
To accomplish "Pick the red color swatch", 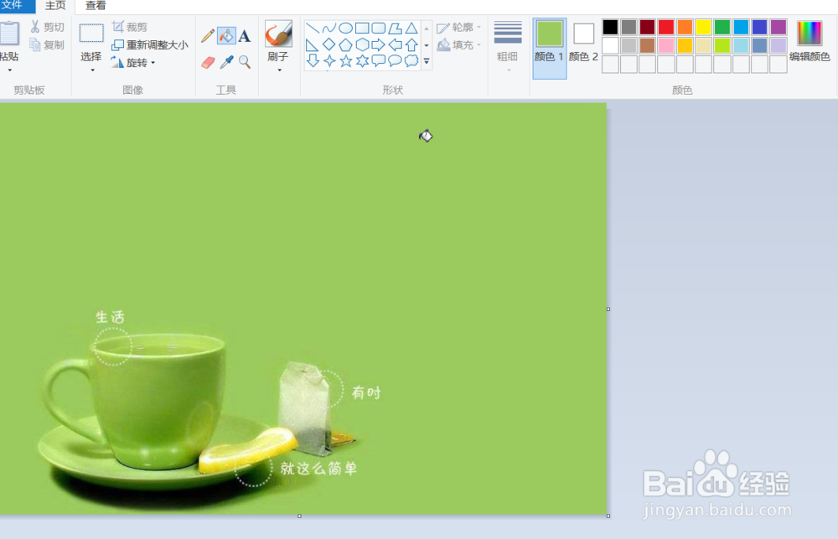I will coord(665,27).
